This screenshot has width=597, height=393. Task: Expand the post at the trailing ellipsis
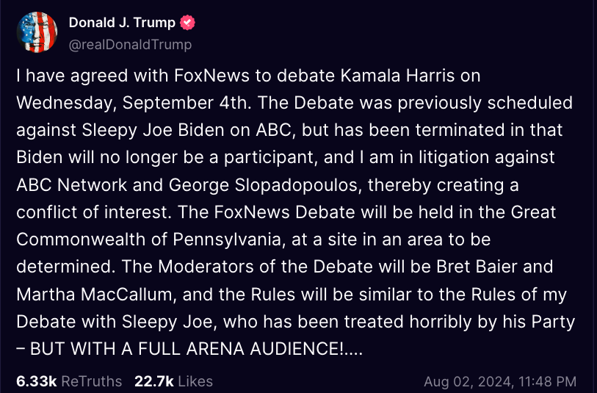click(352, 350)
